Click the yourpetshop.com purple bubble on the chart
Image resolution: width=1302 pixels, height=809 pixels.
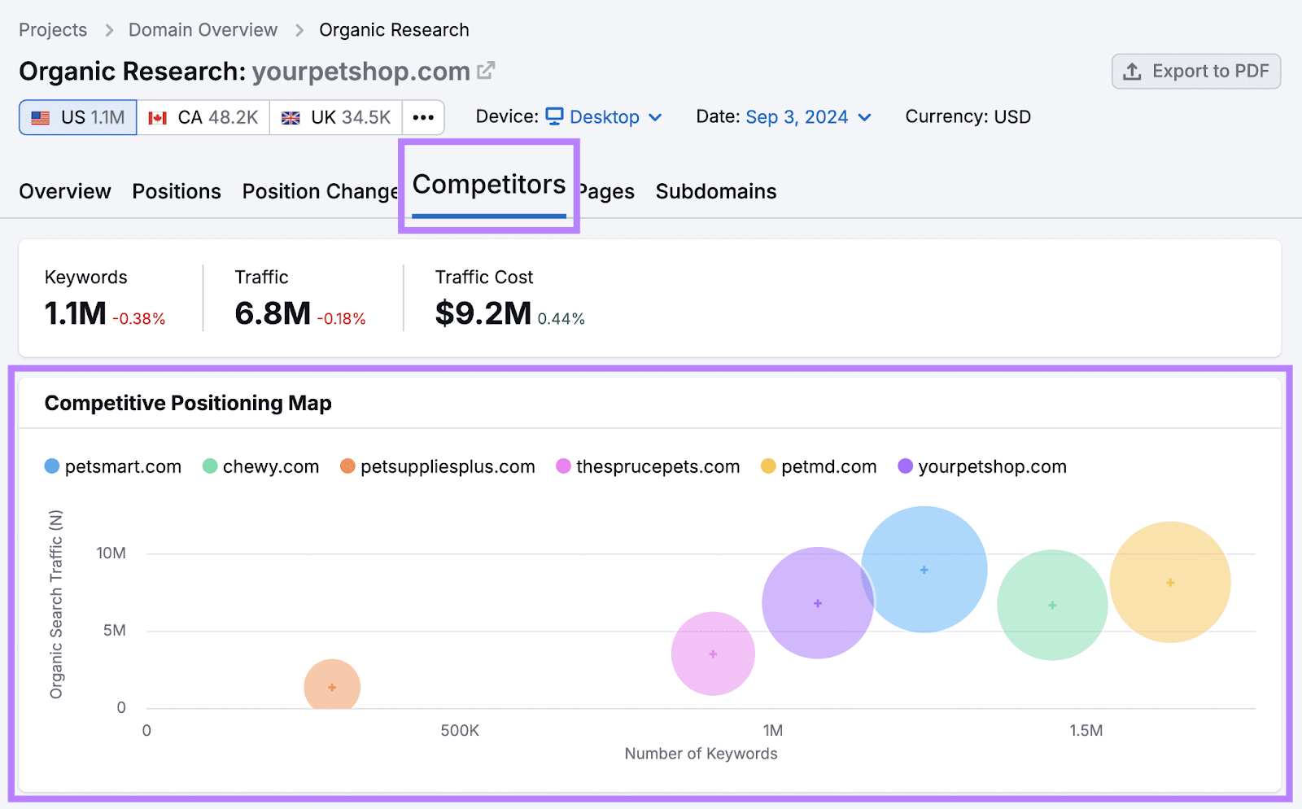pyautogui.click(x=817, y=602)
